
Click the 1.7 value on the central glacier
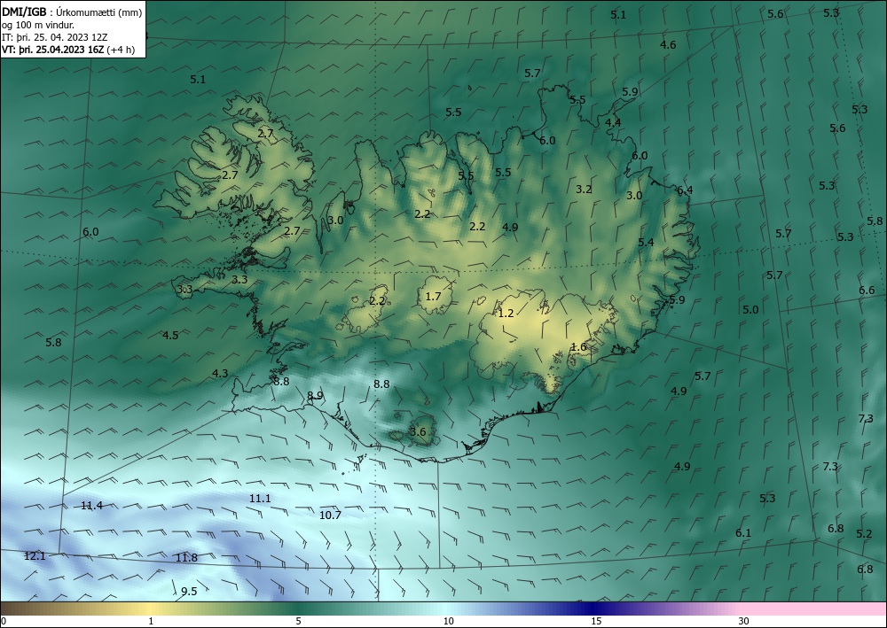tap(434, 297)
